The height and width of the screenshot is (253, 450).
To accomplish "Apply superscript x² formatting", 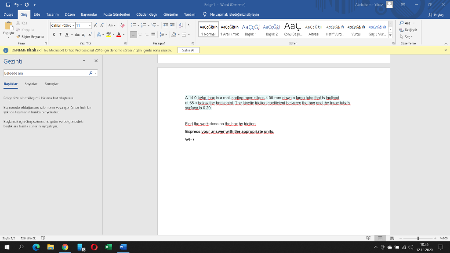I will coord(90,35).
